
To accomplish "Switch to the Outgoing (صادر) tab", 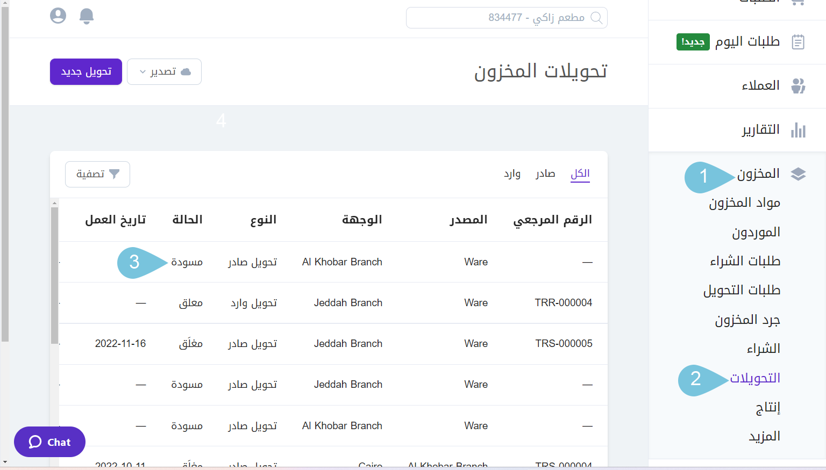I will tap(545, 173).
